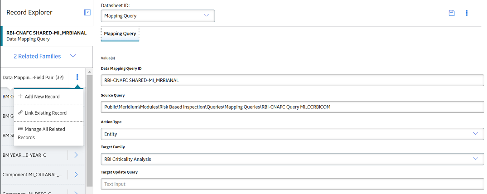
Task: Click Data Mapping Query ID field
Action: point(292,80)
